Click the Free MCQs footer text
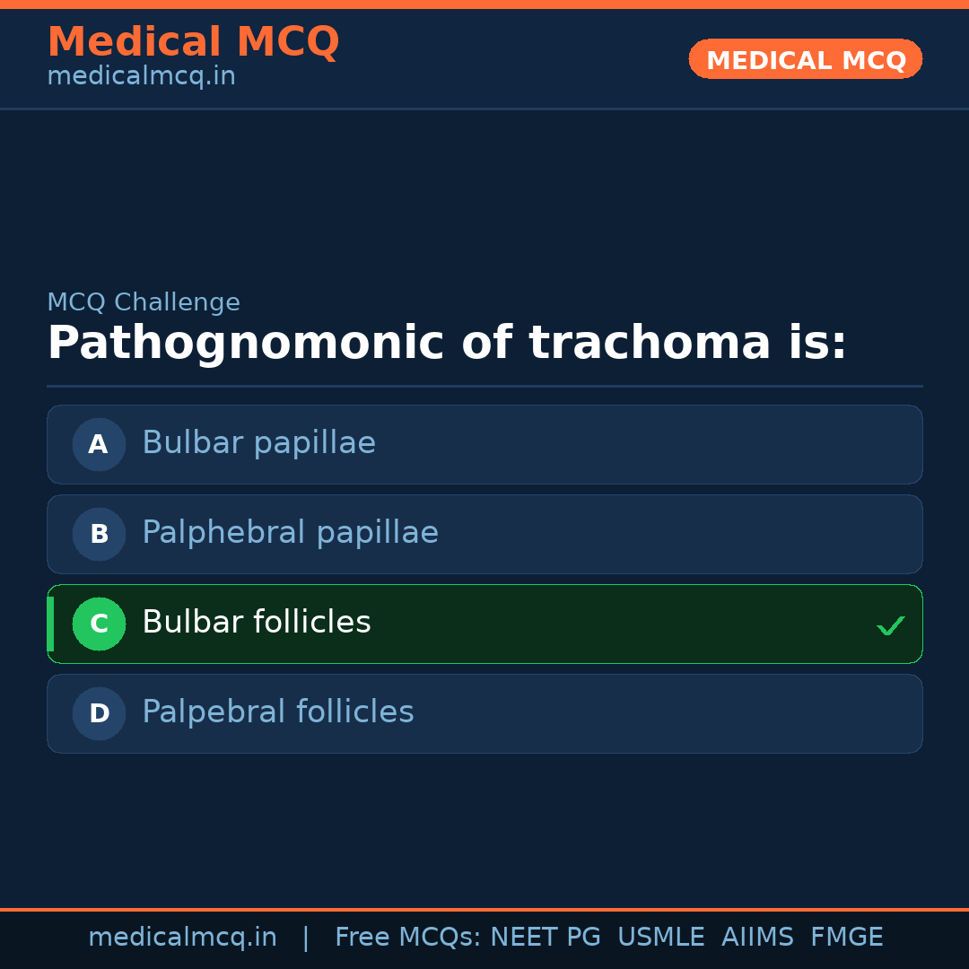The width and height of the screenshot is (969, 969). click(408, 938)
